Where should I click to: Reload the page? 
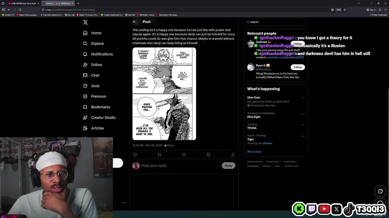coord(20,10)
